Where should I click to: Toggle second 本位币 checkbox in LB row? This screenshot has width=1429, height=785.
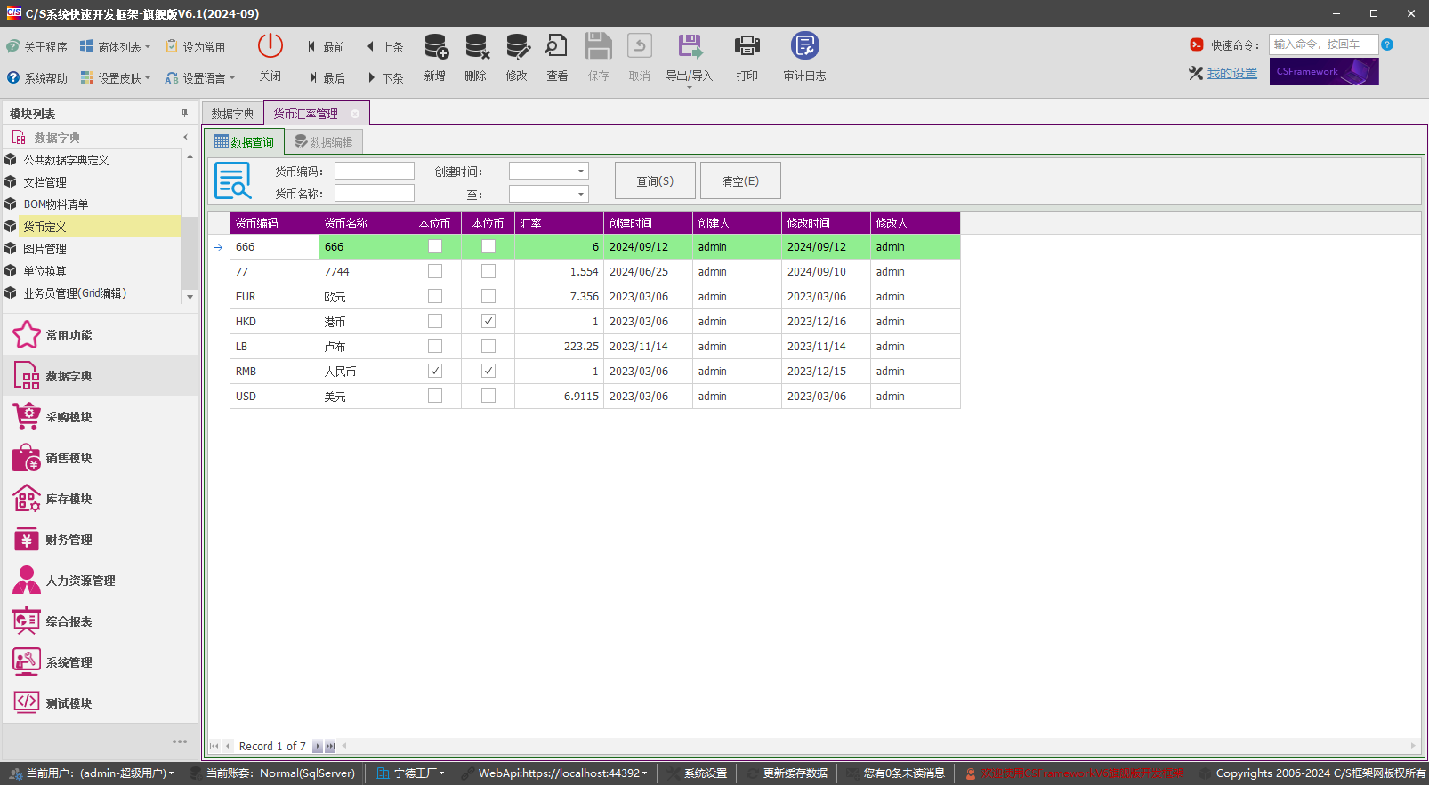click(x=488, y=347)
